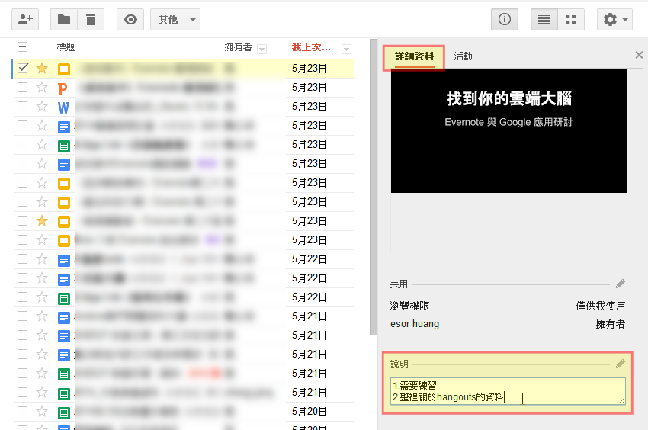Click the blue Word W file icon
This screenshot has height=430, width=648.
click(63, 107)
